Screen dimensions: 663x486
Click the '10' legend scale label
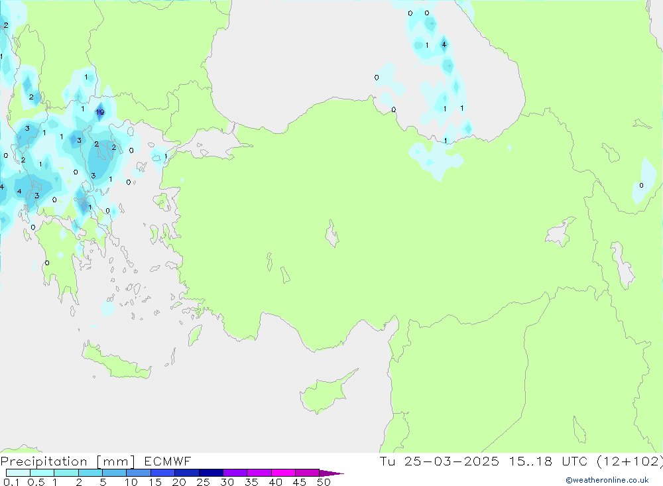[x=131, y=482]
